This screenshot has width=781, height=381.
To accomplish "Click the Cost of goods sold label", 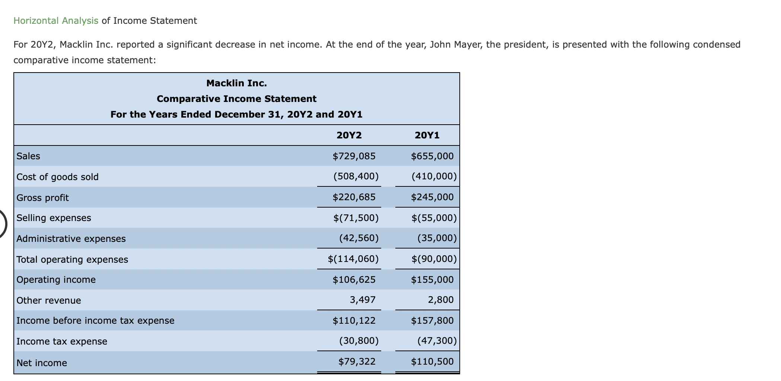I will 57,177.
